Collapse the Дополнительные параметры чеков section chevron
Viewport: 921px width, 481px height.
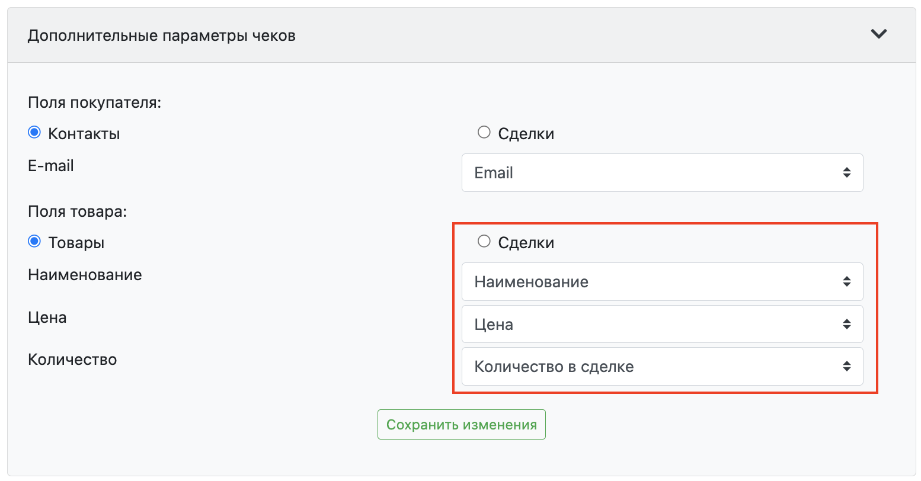(x=878, y=34)
